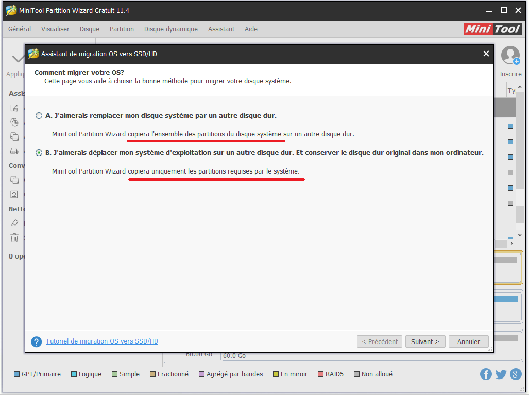Select option A replace system disk radio button
This screenshot has width=529, height=395.
[x=39, y=116]
